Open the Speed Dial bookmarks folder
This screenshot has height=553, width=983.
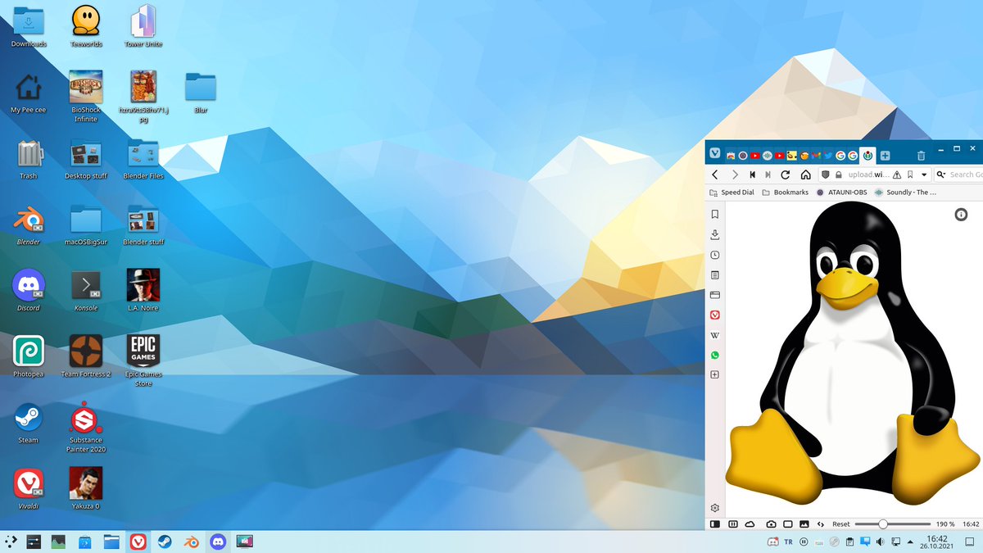point(732,193)
